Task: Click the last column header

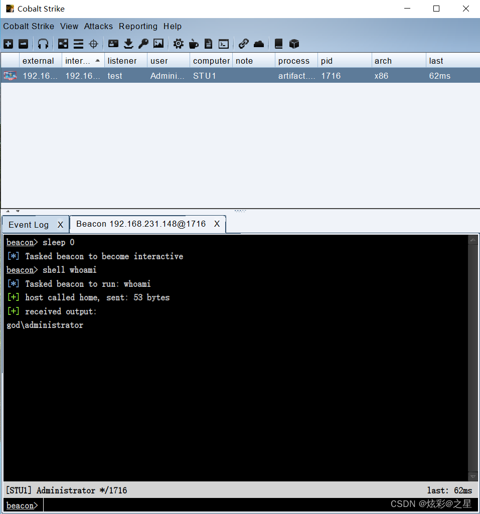Action: [x=453, y=61]
